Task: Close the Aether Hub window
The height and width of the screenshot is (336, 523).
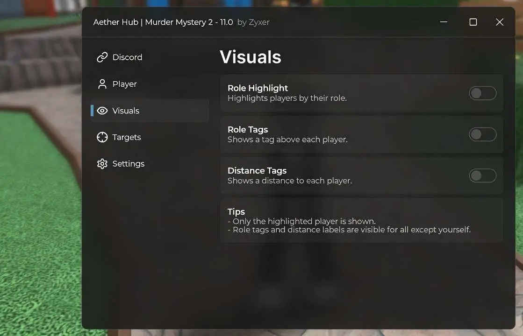Action: (499, 22)
